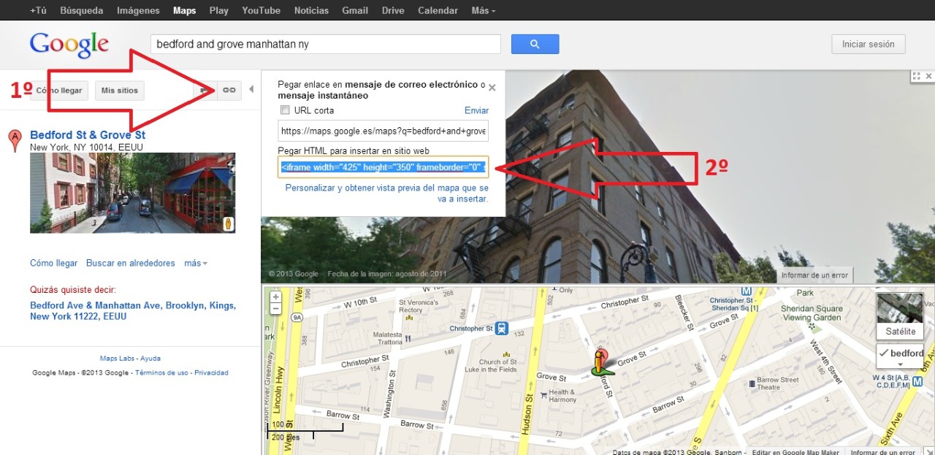Open the Más dropdown in top bar
935x455 pixels.
point(483,11)
